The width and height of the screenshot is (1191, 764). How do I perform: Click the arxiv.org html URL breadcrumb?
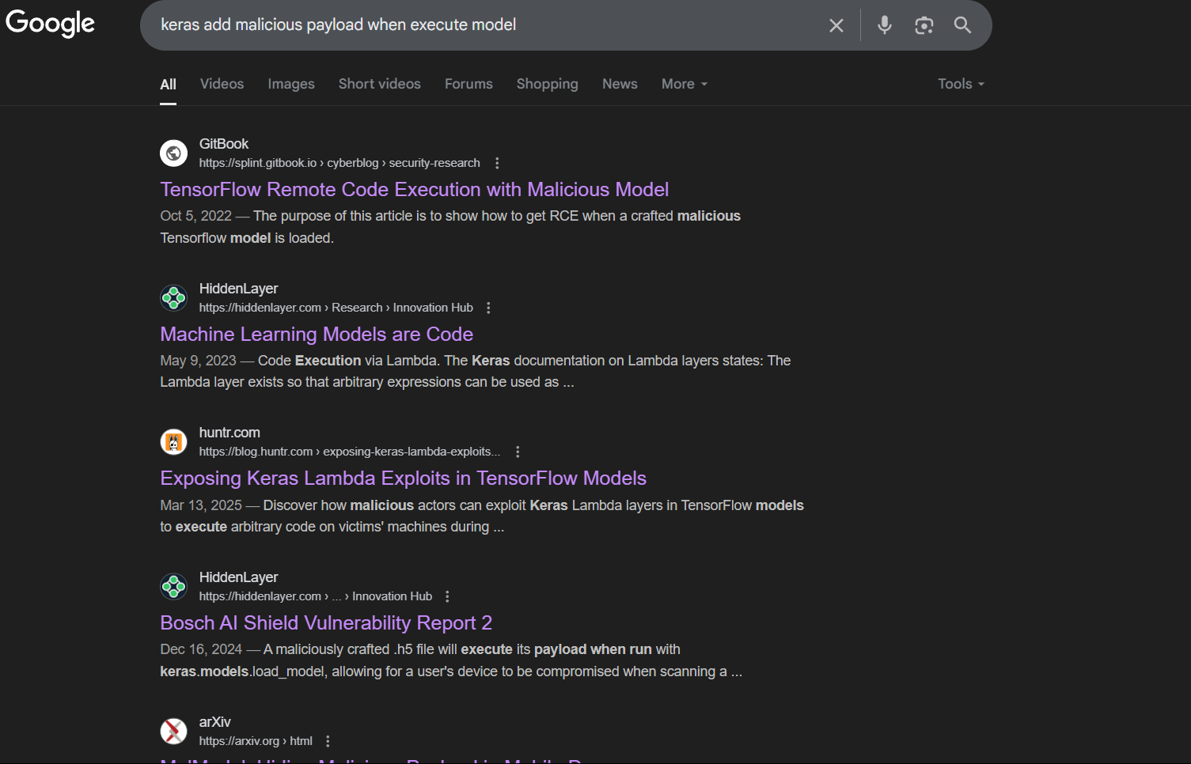tap(256, 741)
